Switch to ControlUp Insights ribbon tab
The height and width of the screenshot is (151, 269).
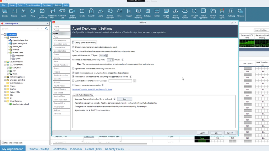click(x=33, y=5)
